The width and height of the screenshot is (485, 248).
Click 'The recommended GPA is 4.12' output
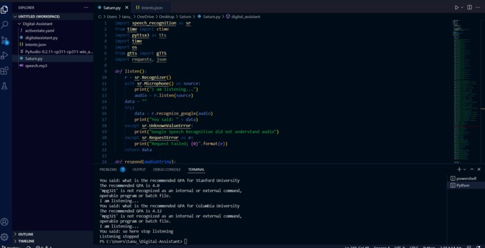(131, 211)
